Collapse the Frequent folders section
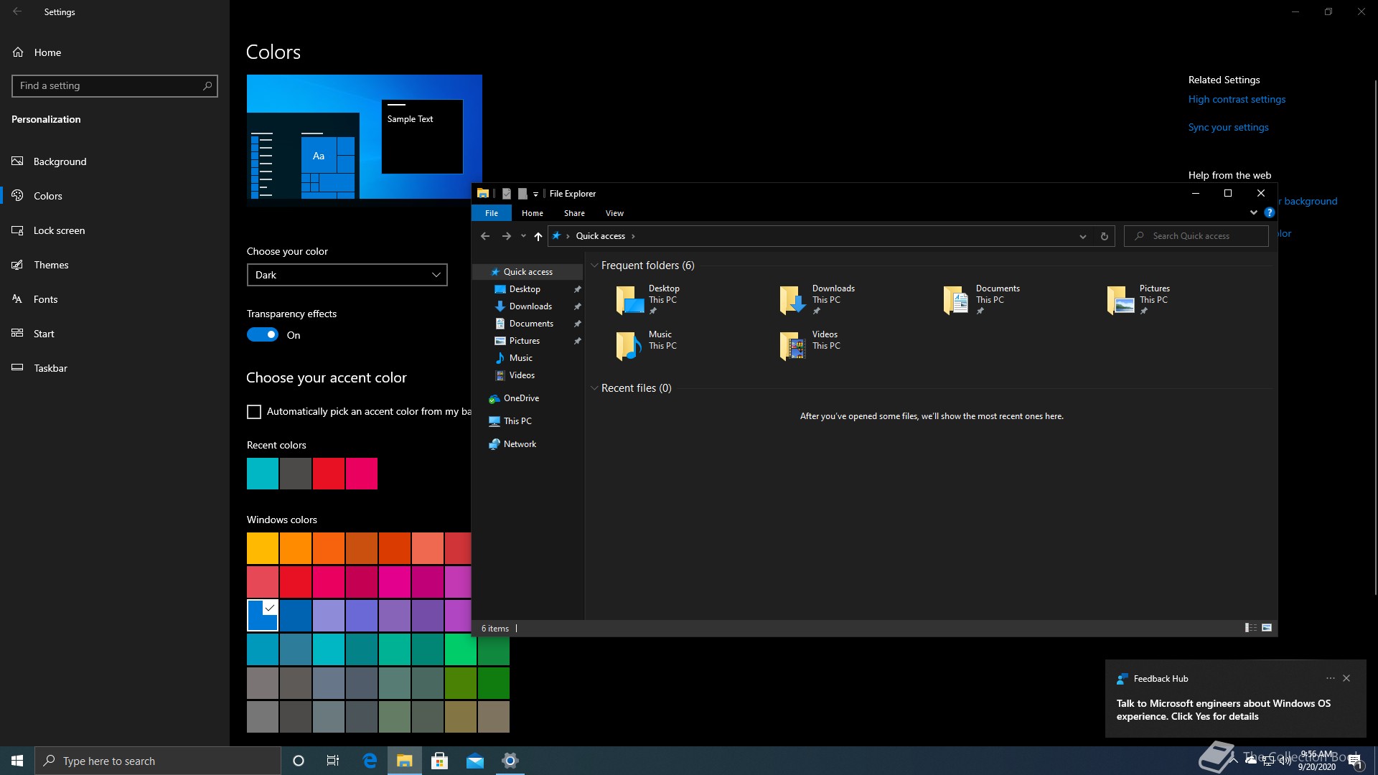This screenshot has width=1378, height=775. tap(594, 266)
